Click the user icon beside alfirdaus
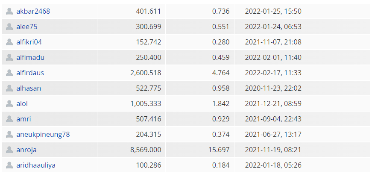The image size is (372, 174). click(9, 73)
